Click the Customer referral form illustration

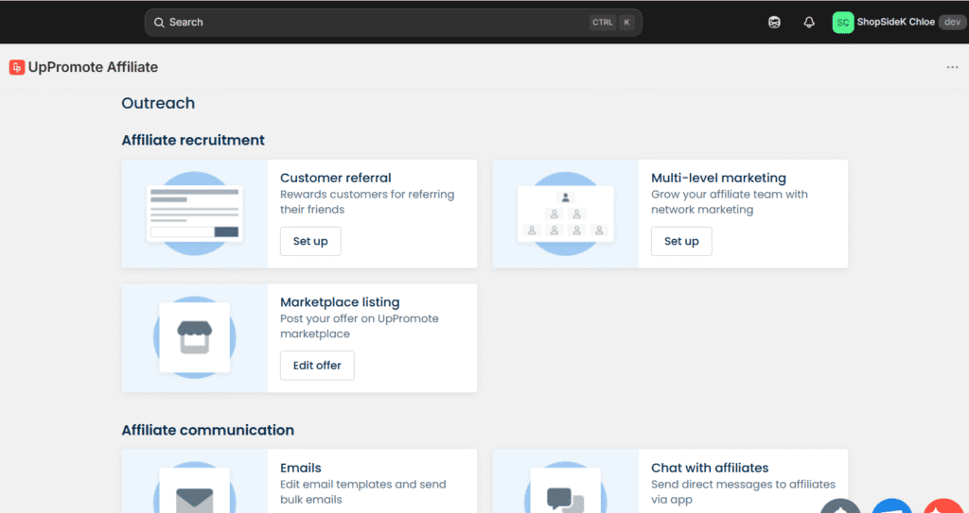pyautogui.click(x=195, y=214)
